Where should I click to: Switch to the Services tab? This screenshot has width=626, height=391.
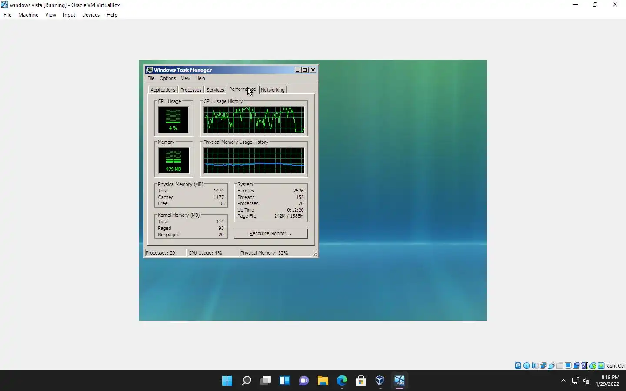(x=215, y=90)
